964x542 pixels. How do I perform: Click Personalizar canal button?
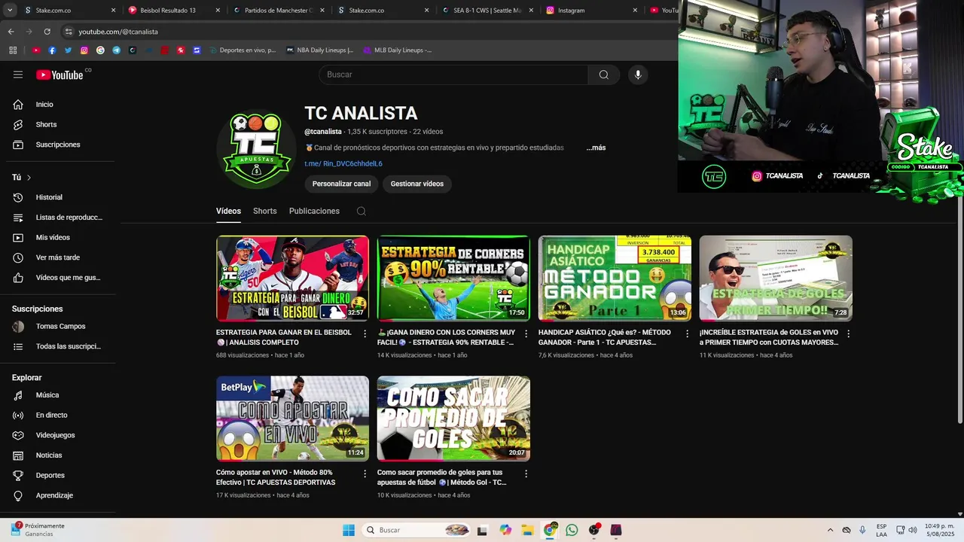click(x=341, y=184)
